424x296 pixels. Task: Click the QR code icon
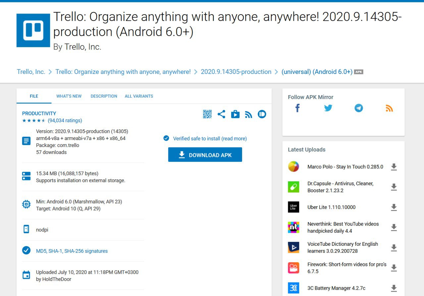coord(207,114)
